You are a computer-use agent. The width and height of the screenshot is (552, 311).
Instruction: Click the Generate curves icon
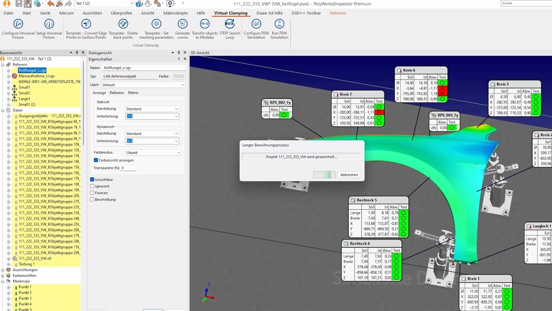(183, 25)
